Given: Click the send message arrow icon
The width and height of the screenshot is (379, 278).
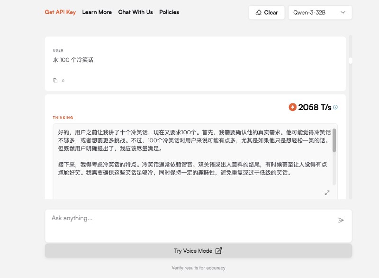Looking at the screenshot, I should (341, 220).
